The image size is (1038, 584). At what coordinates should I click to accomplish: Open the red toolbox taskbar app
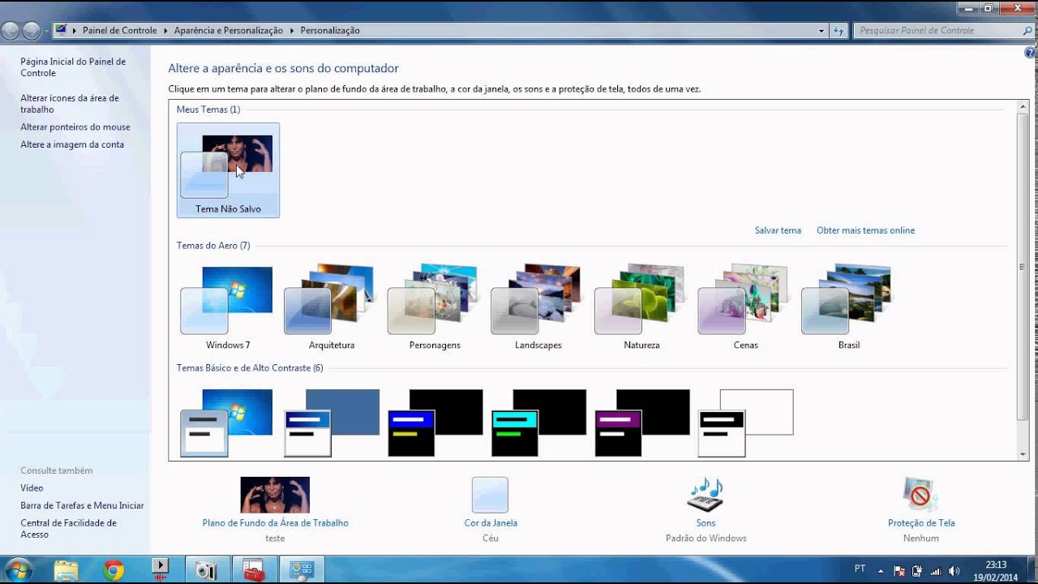coord(255,569)
